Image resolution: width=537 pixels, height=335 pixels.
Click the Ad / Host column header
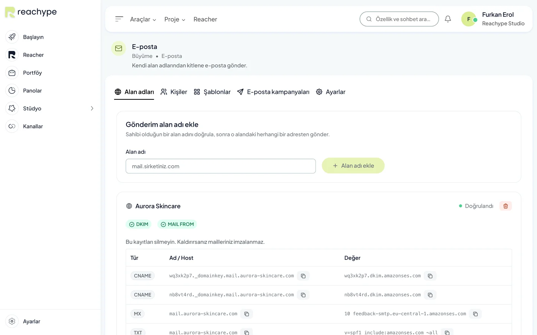coord(181,258)
